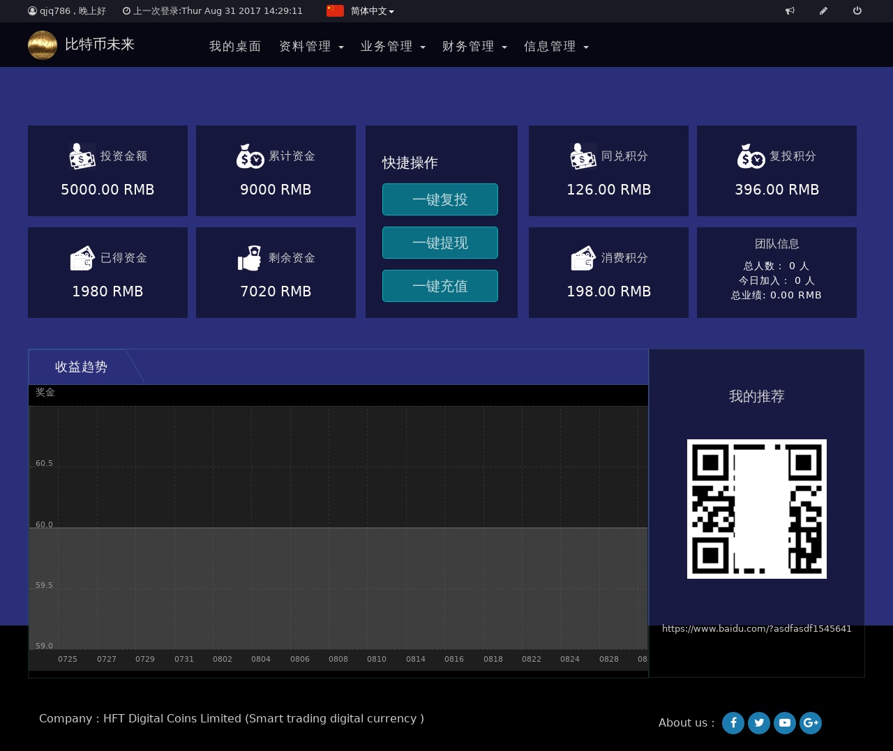Click the announcement megaphone icon
Viewport: 893px width, 751px height.
pyautogui.click(x=790, y=11)
